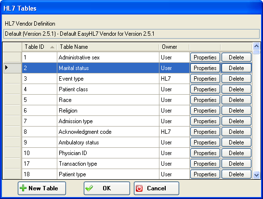
Task: Click the Table ID sort arrow
Action: 52,47
